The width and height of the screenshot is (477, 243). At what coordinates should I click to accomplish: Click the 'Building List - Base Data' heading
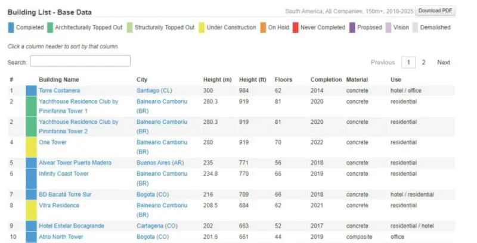coord(49,12)
